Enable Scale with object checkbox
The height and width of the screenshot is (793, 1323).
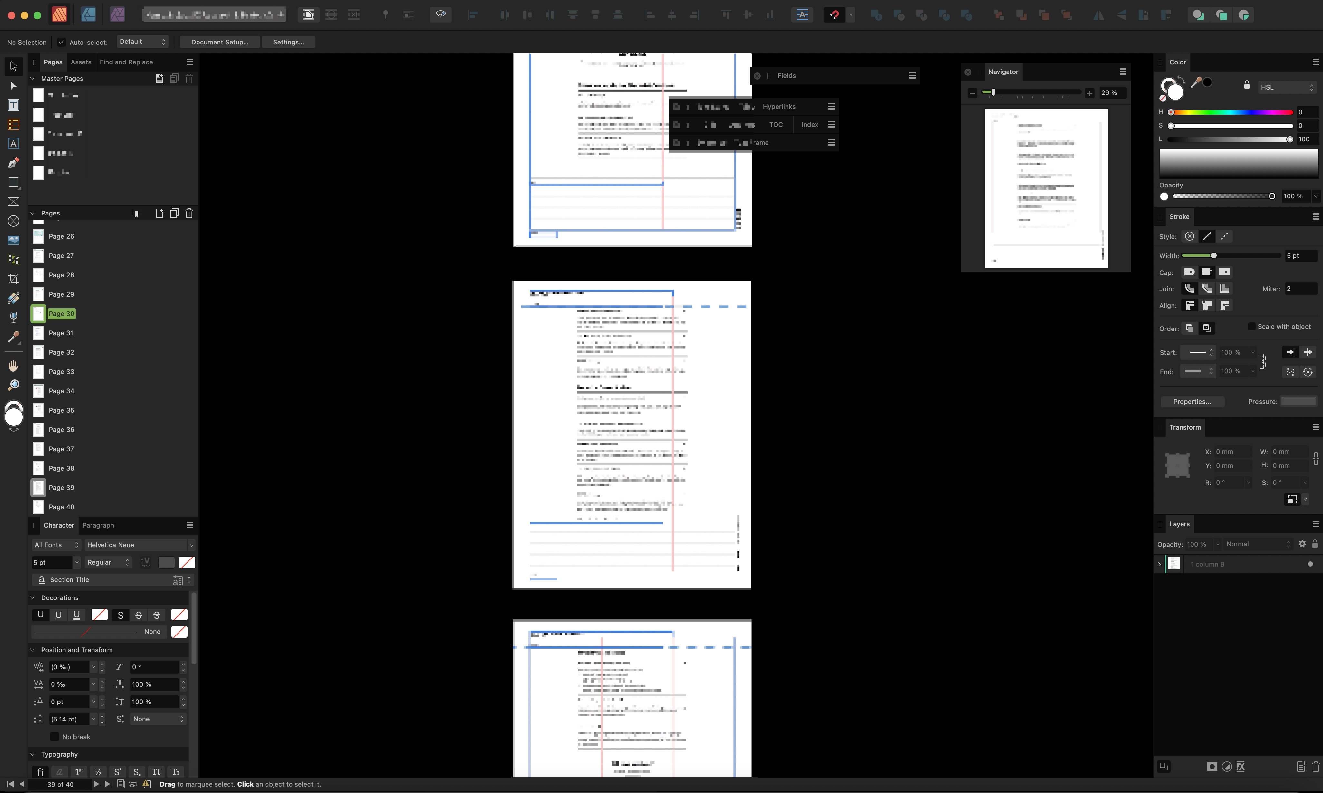[x=1251, y=327]
